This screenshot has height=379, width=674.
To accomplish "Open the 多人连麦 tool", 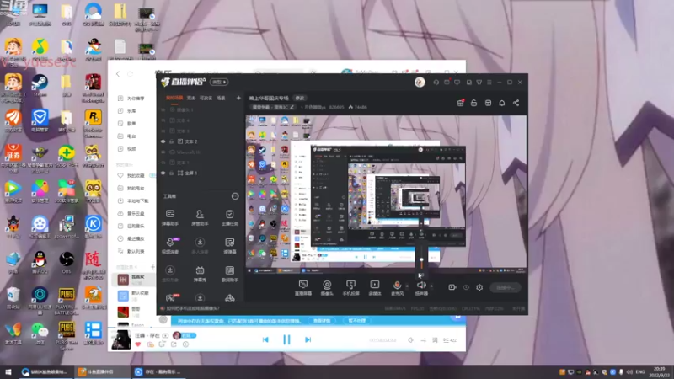I will tap(200, 245).
